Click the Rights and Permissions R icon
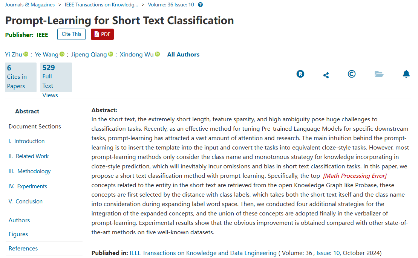Screen dimensions: 418x258 (x=300, y=74)
